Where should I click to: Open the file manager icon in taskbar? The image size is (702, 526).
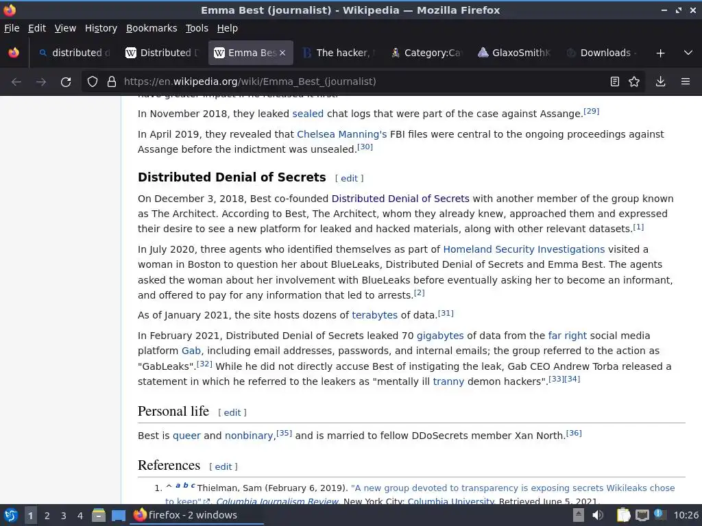99,515
